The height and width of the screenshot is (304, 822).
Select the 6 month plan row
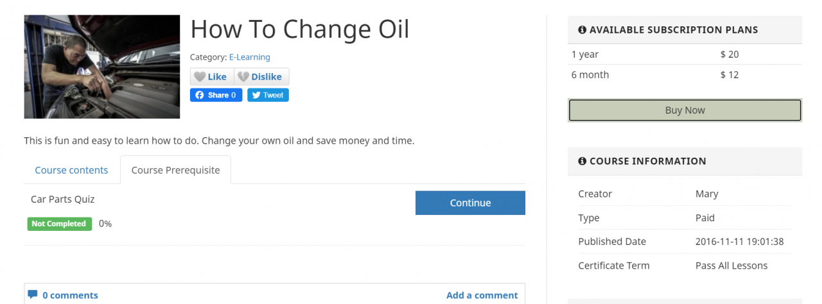685,74
